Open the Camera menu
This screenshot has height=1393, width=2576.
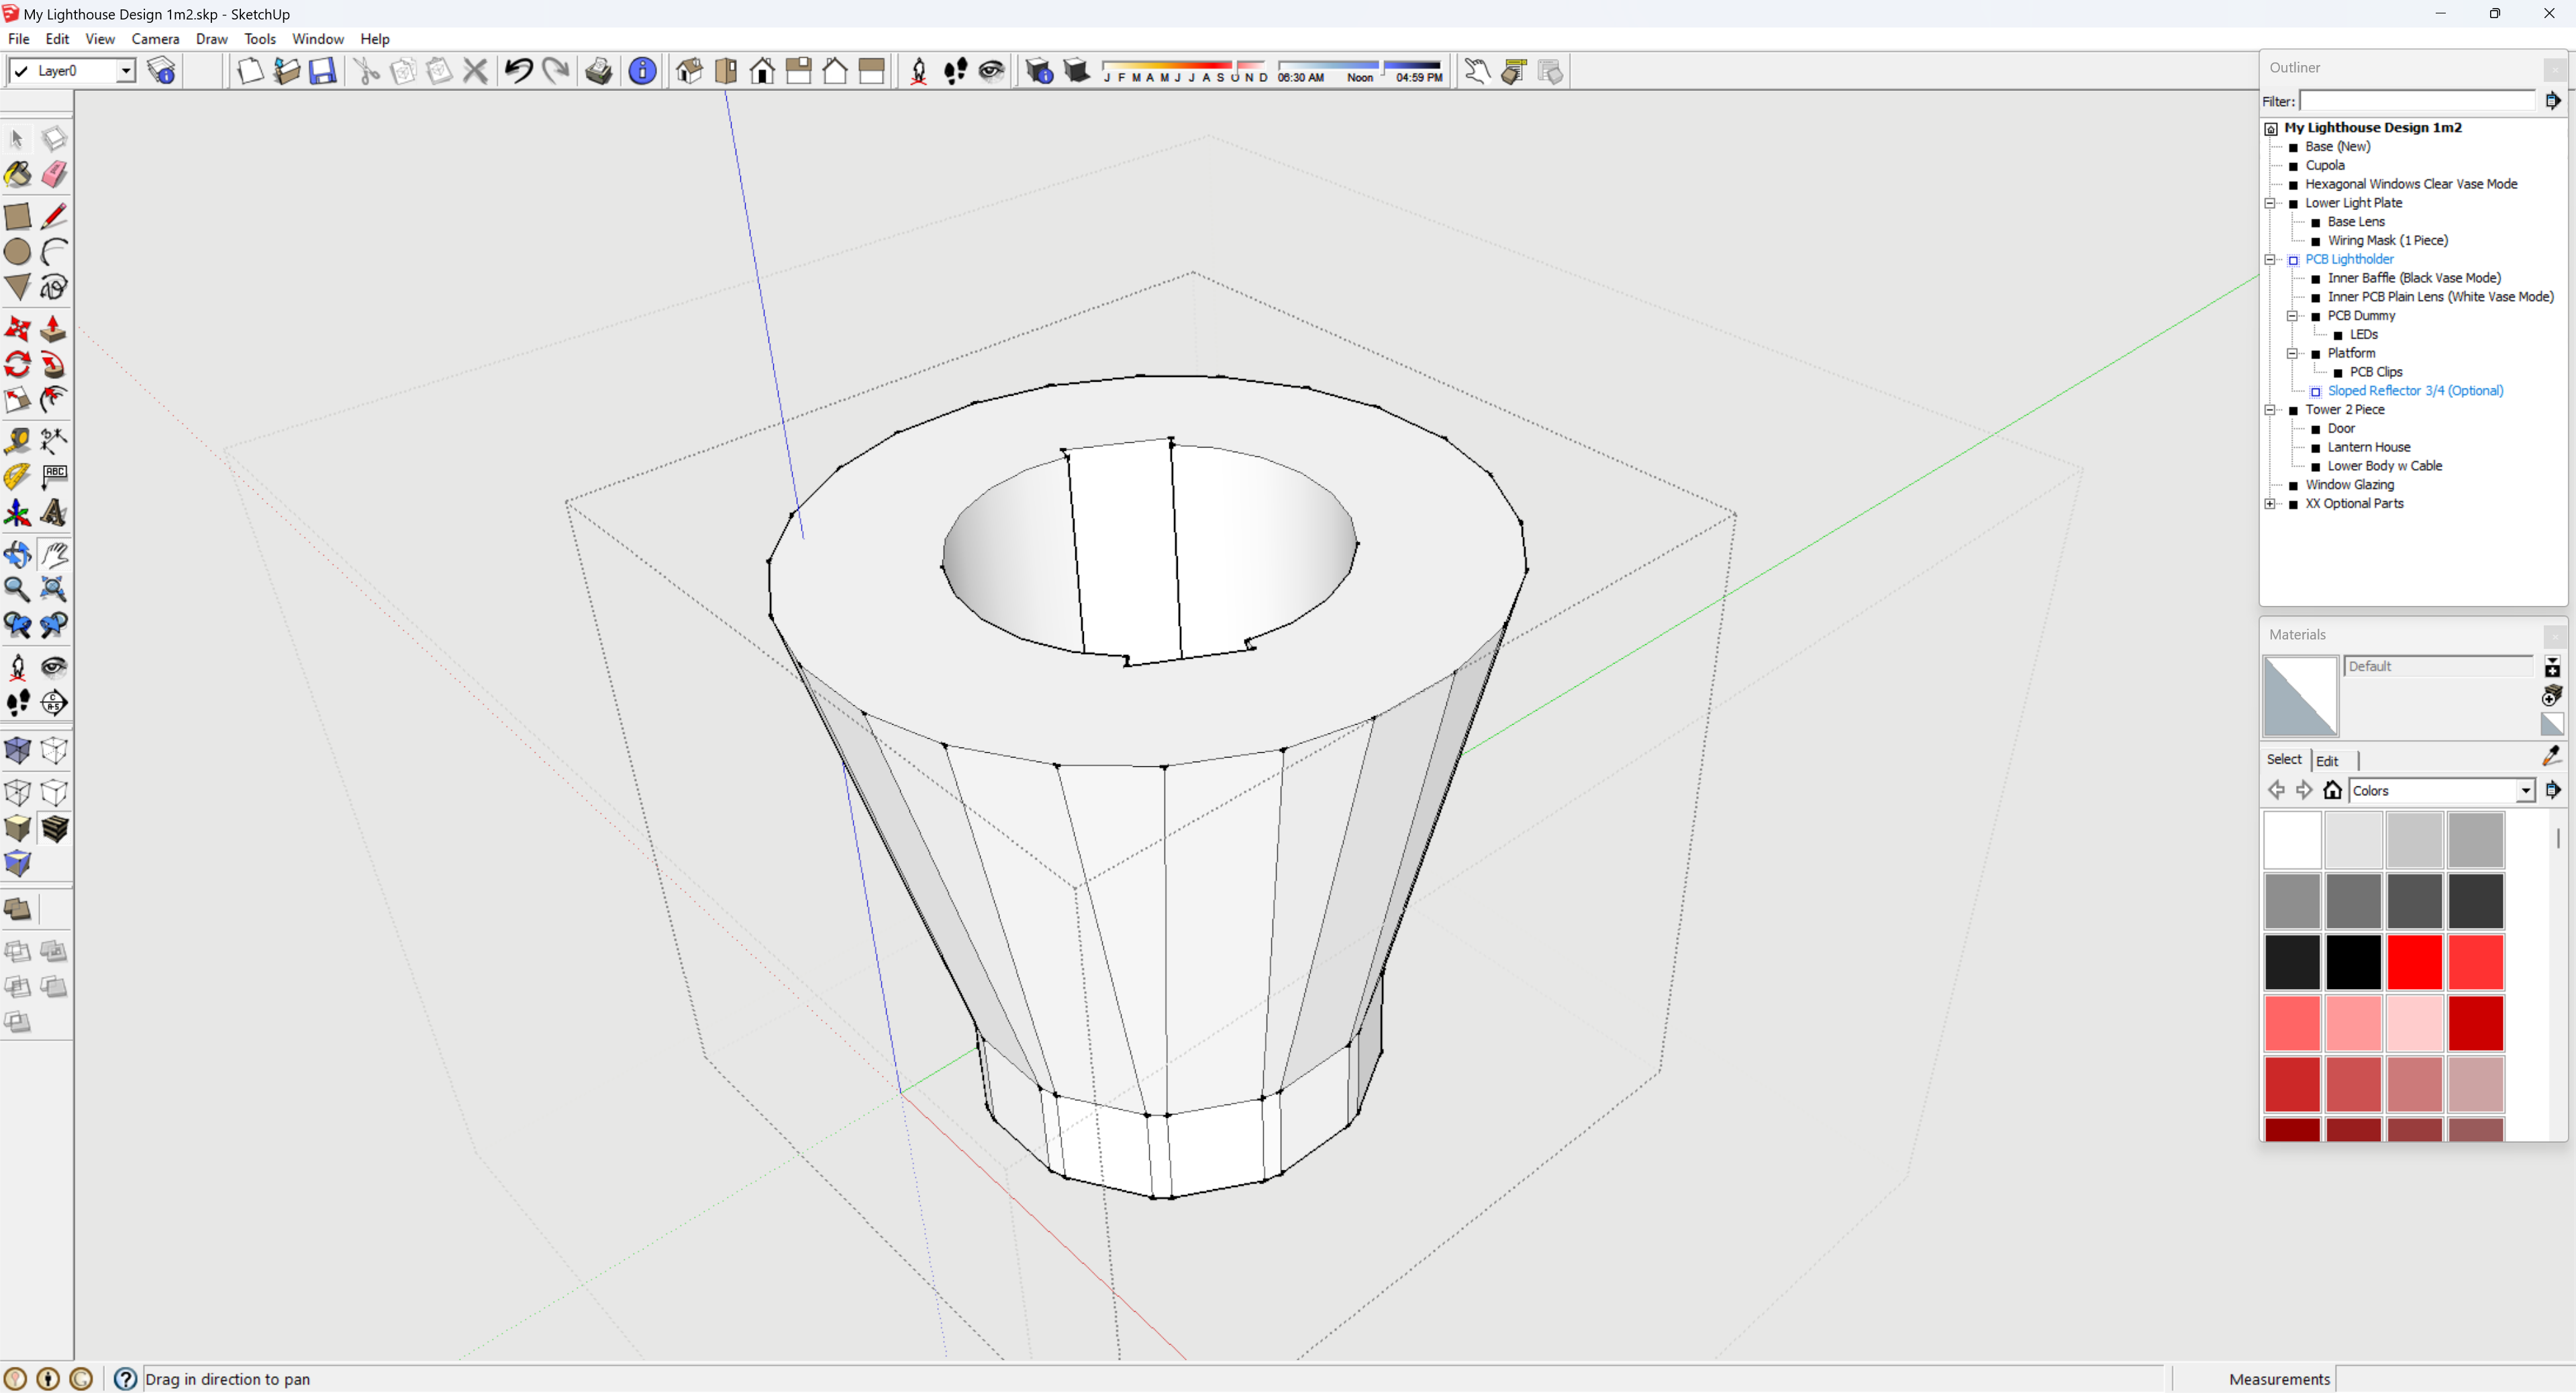tap(155, 39)
